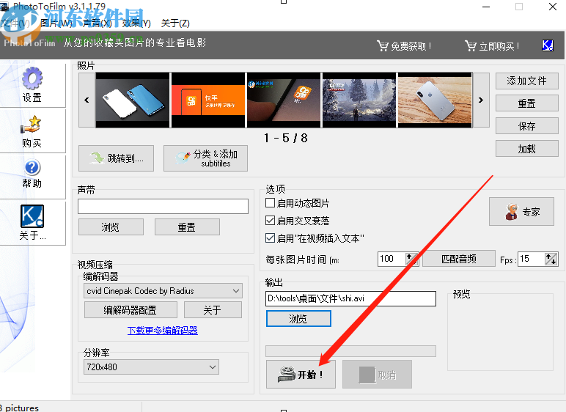
Task: Click the 声带 soundtrack path field
Action: [163, 206]
